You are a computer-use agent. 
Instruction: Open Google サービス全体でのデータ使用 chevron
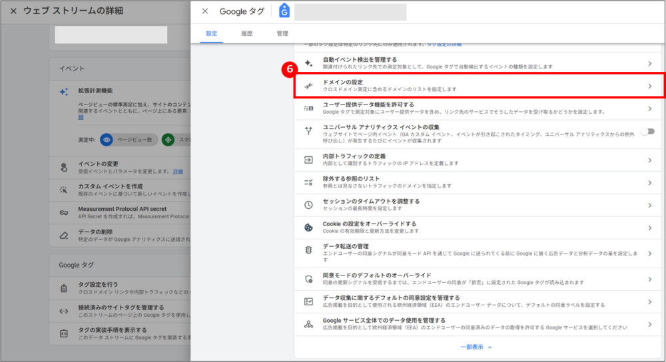(x=650, y=324)
